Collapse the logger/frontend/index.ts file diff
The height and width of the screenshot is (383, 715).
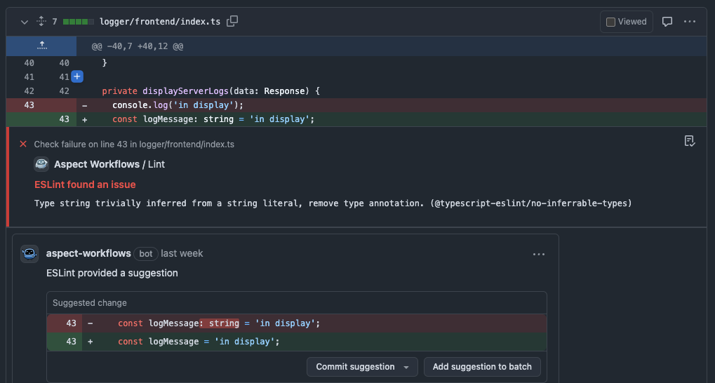25,22
